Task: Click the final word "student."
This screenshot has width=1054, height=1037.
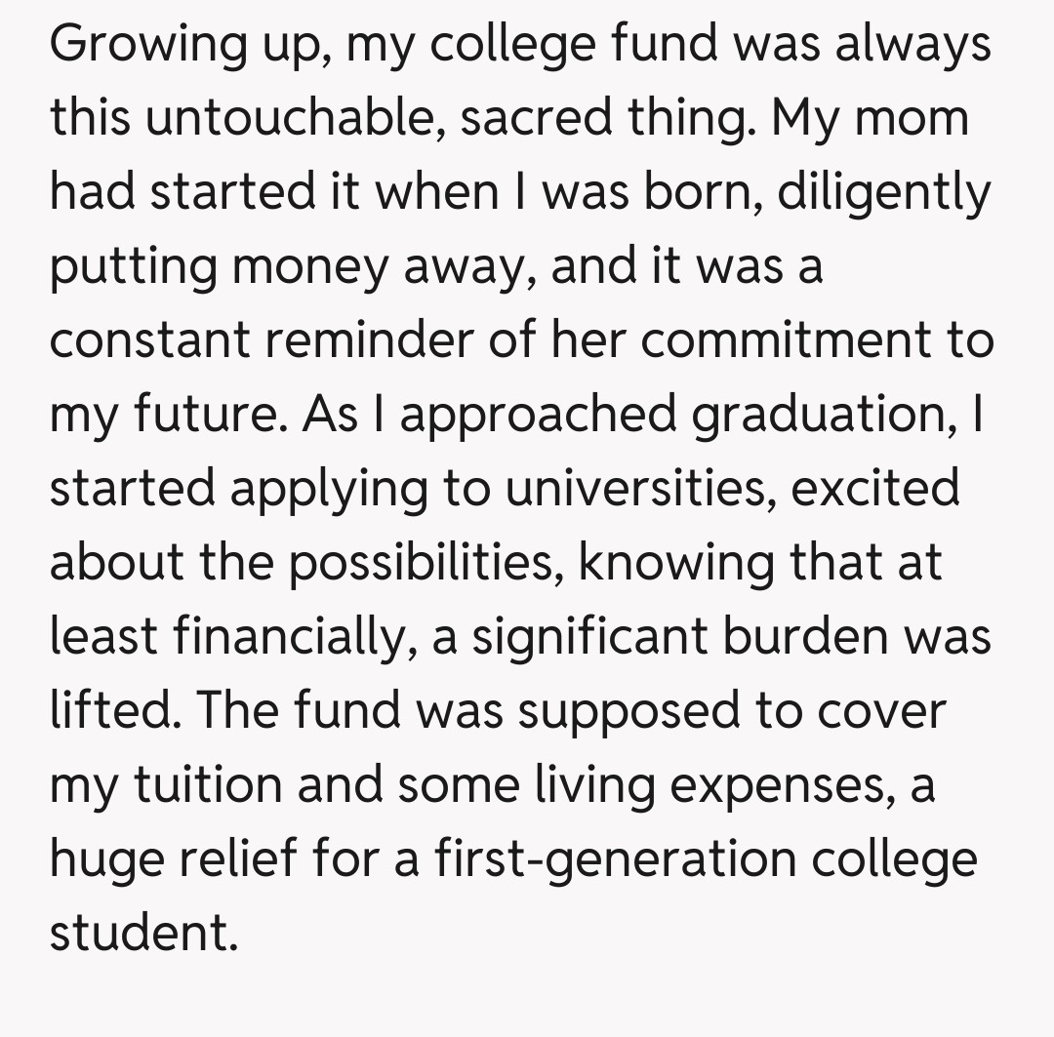Action: tap(142, 932)
